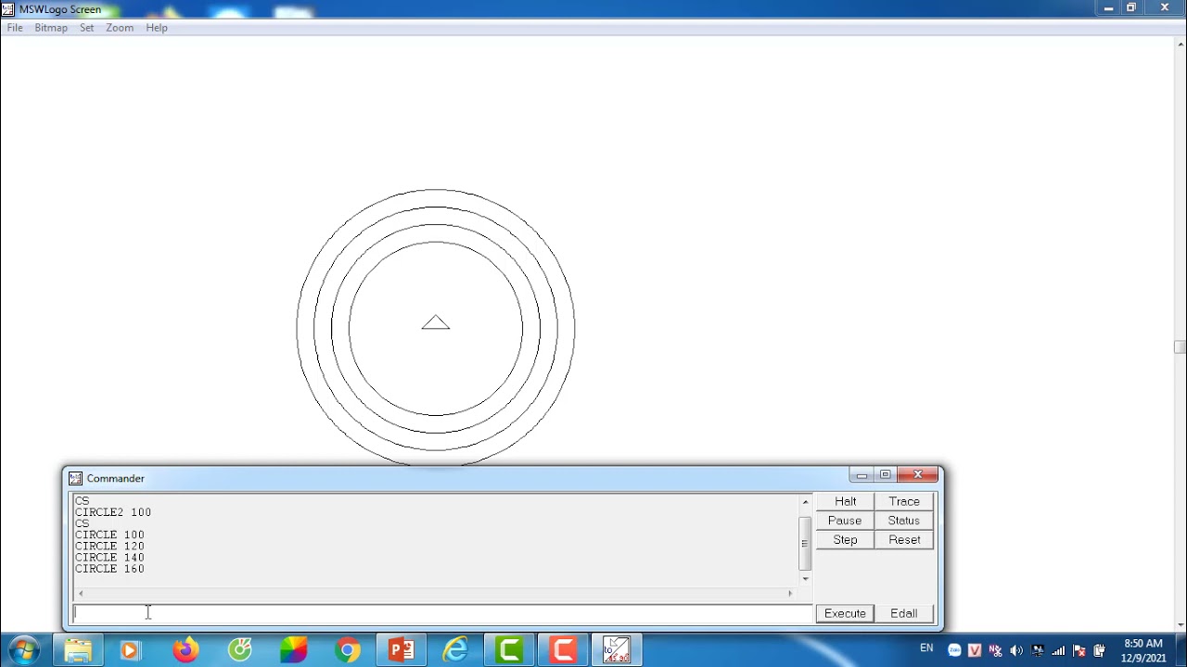Open the File menu
The width and height of the screenshot is (1187, 667).
tap(15, 28)
